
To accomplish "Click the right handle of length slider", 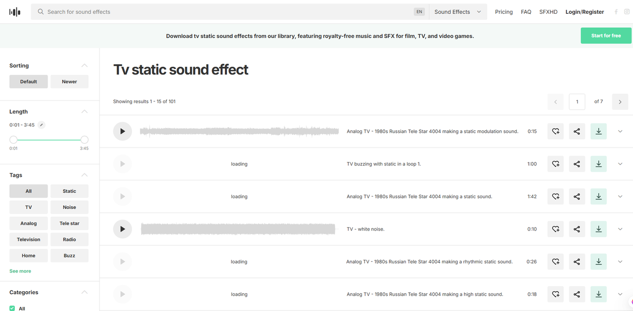I will click(85, 140).
